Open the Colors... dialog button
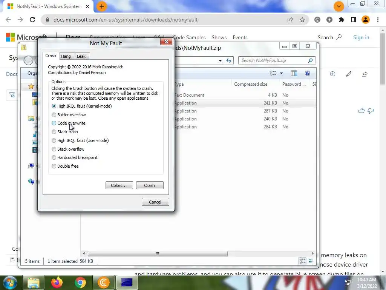386x290 pixels. [x=119, y=185]
